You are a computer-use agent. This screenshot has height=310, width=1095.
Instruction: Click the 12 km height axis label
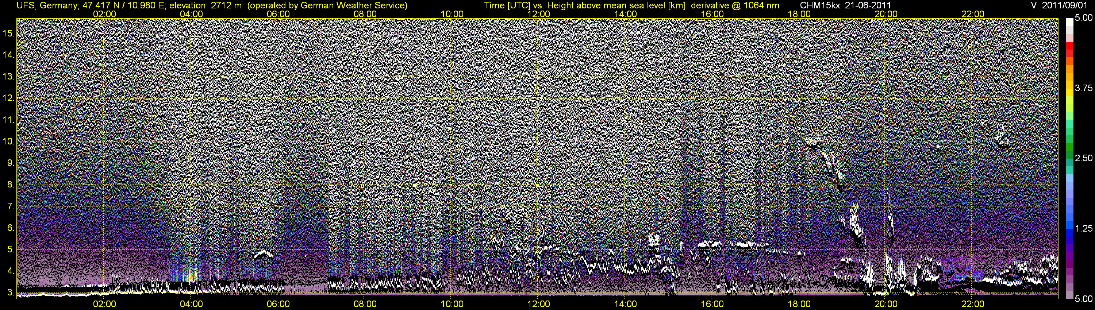pos(8,98)
